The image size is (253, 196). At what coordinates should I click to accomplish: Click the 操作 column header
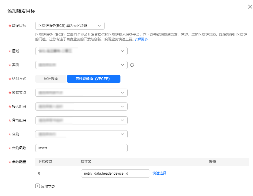[213, 162]
